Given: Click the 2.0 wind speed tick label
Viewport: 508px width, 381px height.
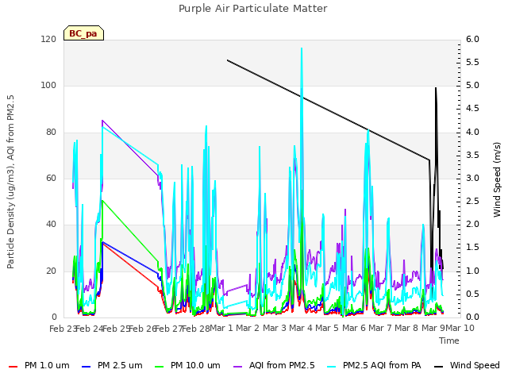Looking at the screenshot, I should coord(472,224).
